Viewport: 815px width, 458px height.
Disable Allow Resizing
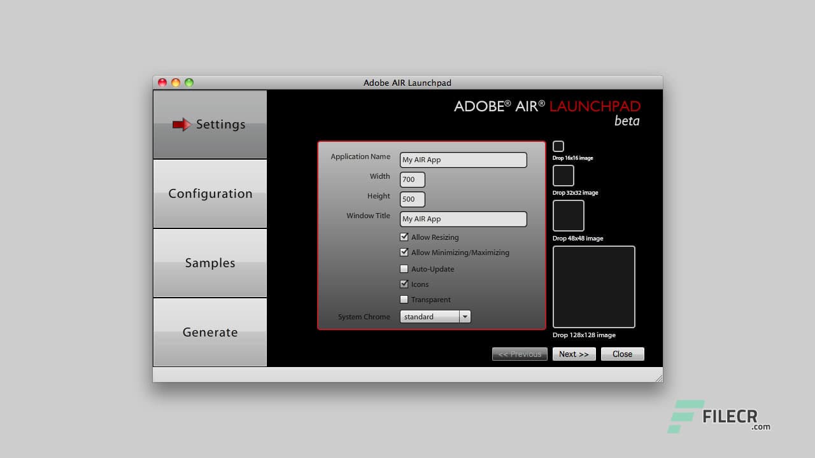[404, 237]
